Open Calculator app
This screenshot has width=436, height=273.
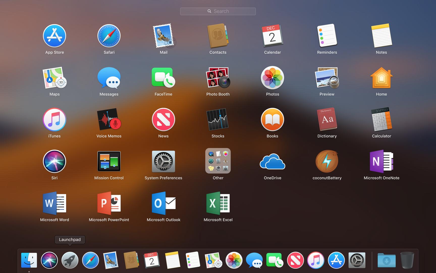(x=381, y=120)
